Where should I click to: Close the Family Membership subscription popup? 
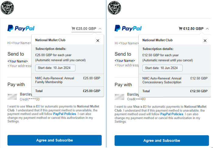click(98, 40)
